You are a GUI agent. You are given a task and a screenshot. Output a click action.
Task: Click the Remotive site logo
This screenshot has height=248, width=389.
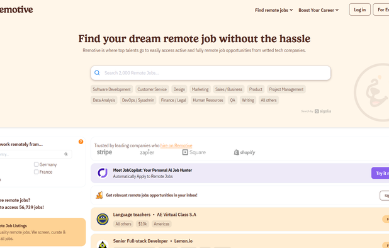click(x=16, y=9)
